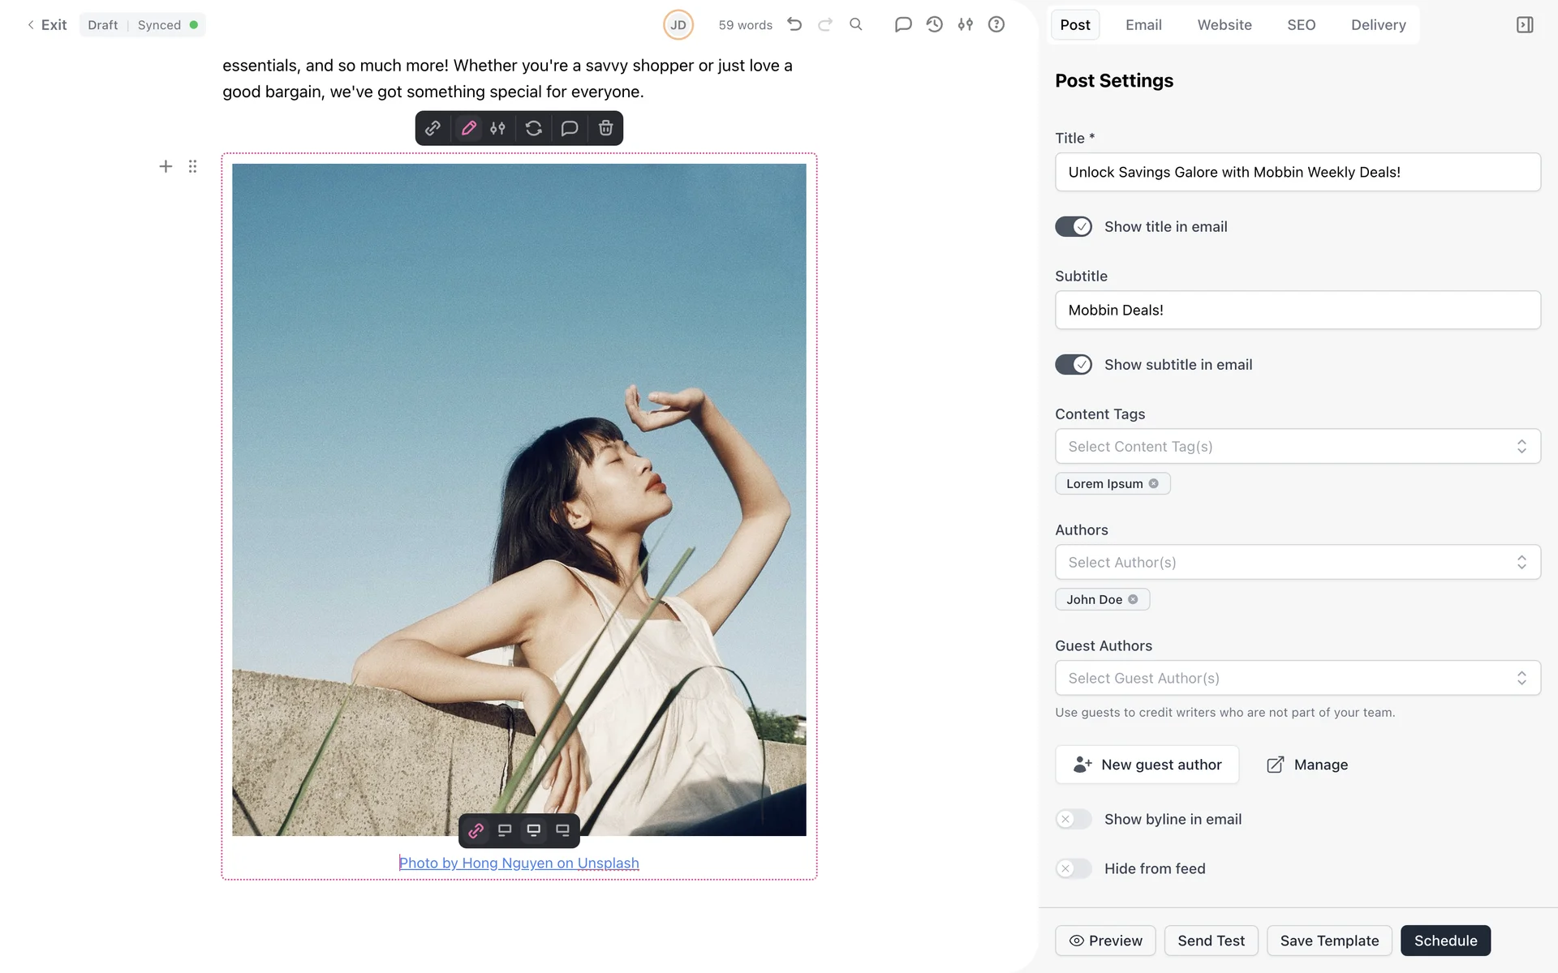Collapse the settings side panel icon

point(1525,25)
